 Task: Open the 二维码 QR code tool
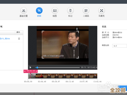coord(86,11)
